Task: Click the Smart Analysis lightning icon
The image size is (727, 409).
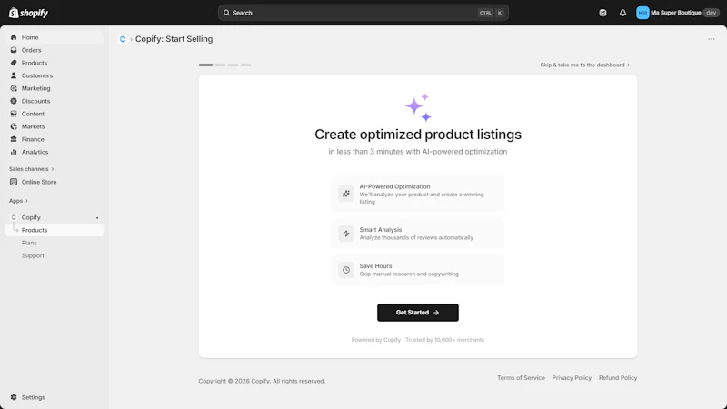Action: [346, 234]
